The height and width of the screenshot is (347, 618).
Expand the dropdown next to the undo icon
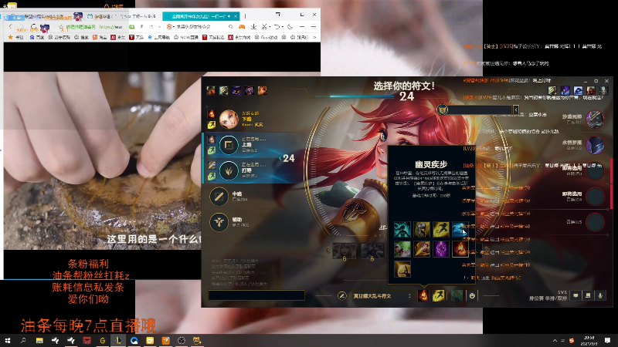(283, 27)
